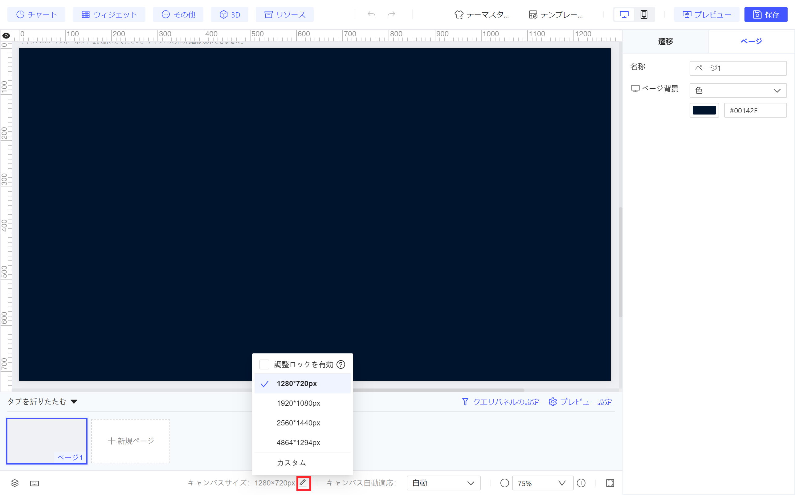Open the keyboard shortcuts icon
The width and height of the screenshot is (795, 495).
(34, 483)
